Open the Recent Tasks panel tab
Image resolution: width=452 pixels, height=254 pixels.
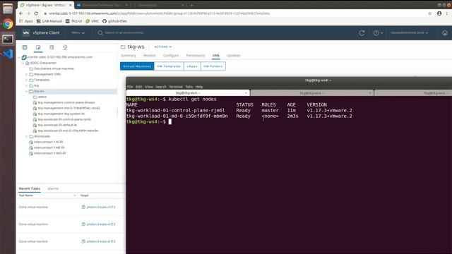[x=30, y=188]
